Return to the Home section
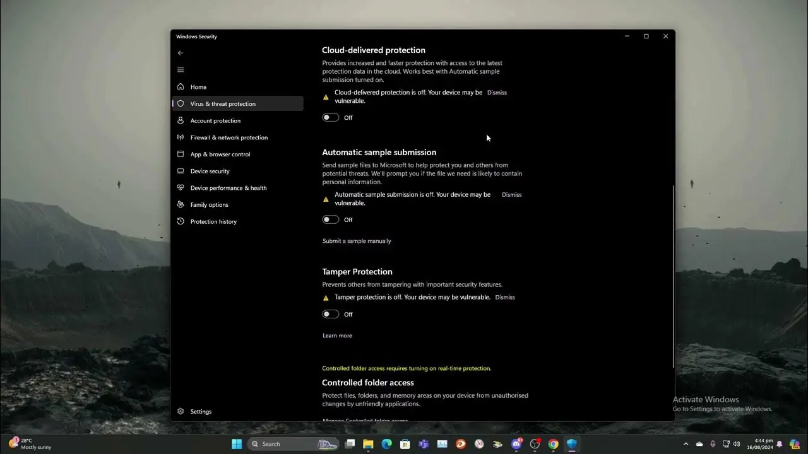The width and height of the screenshot is (808, 454). [198, 86]
